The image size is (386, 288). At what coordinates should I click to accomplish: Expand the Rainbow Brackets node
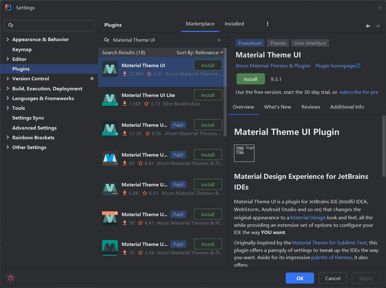8,138
